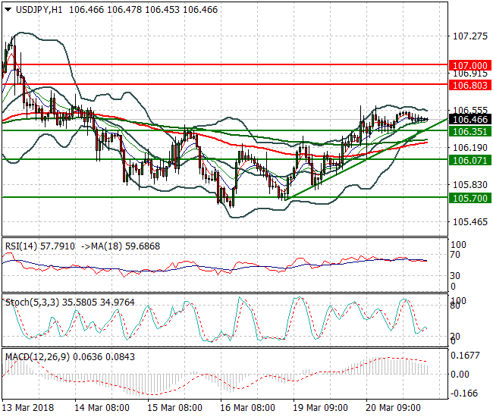Click the MACD 0.1677 scale value
Viewport: 493px width, 417px height.
(x=466, y=356)
